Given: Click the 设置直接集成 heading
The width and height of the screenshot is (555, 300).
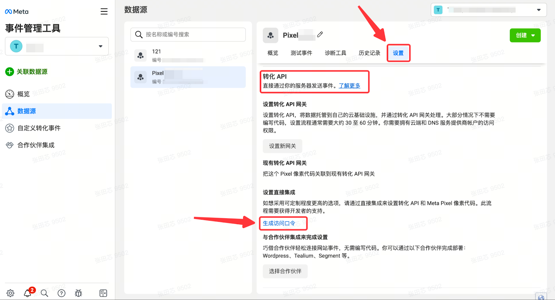Looking at the screenshot, I should click(279, 192).
